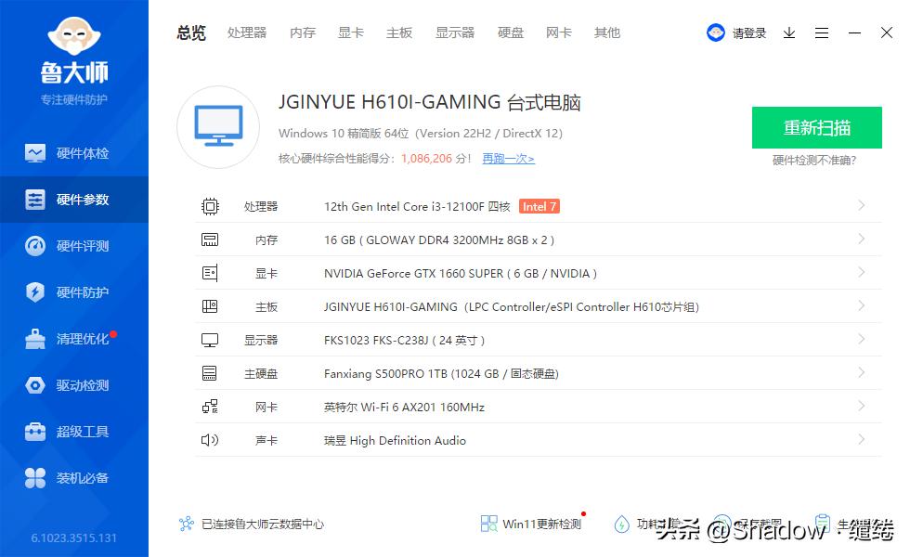
Task: Click the download/update arrow icon
Action: click(x=789, y=32)
